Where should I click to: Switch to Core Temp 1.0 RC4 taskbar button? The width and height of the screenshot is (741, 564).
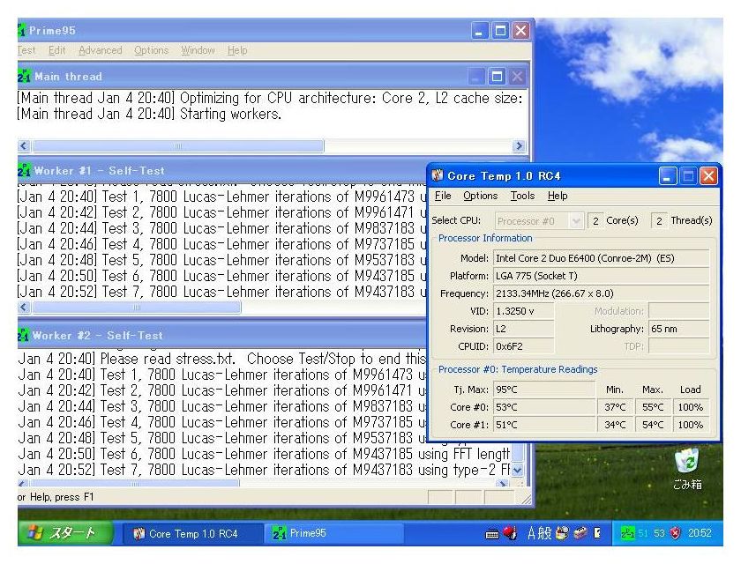coord(193,533)
